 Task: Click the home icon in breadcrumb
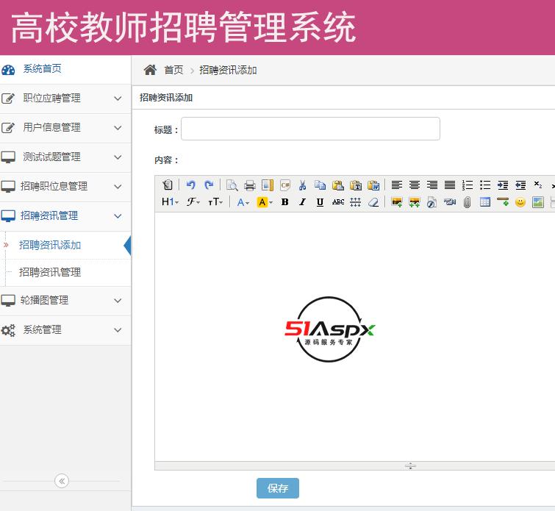click(x=150, y=70)
